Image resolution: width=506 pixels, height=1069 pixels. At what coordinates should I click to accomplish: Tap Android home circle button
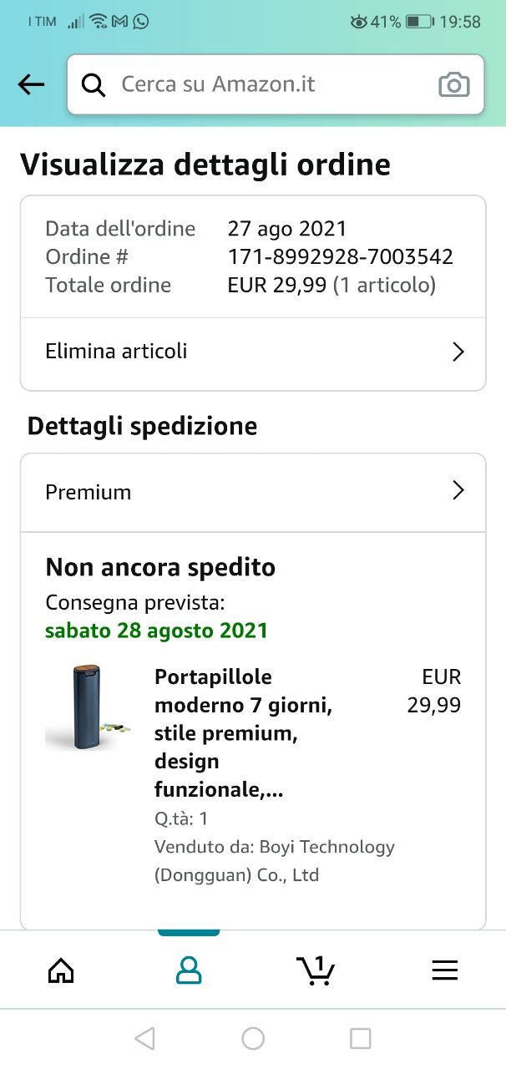pos(253,1038)
